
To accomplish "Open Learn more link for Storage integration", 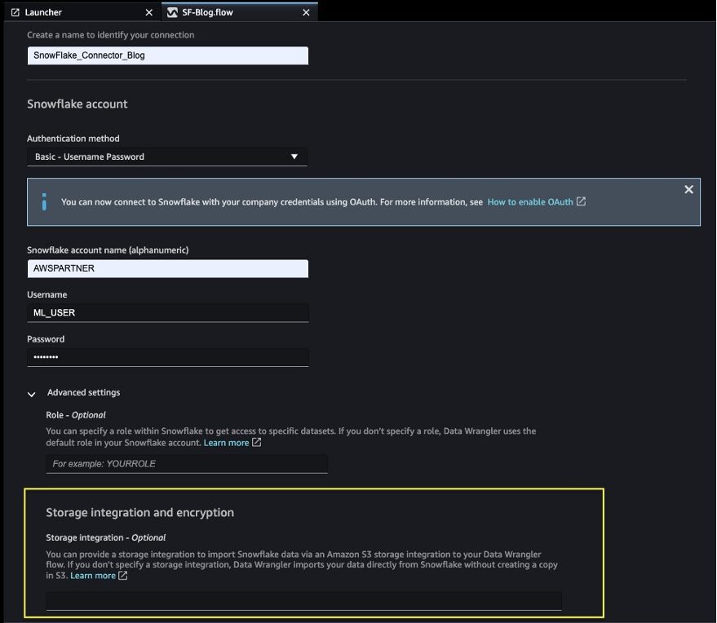I will tap(93, 576).
